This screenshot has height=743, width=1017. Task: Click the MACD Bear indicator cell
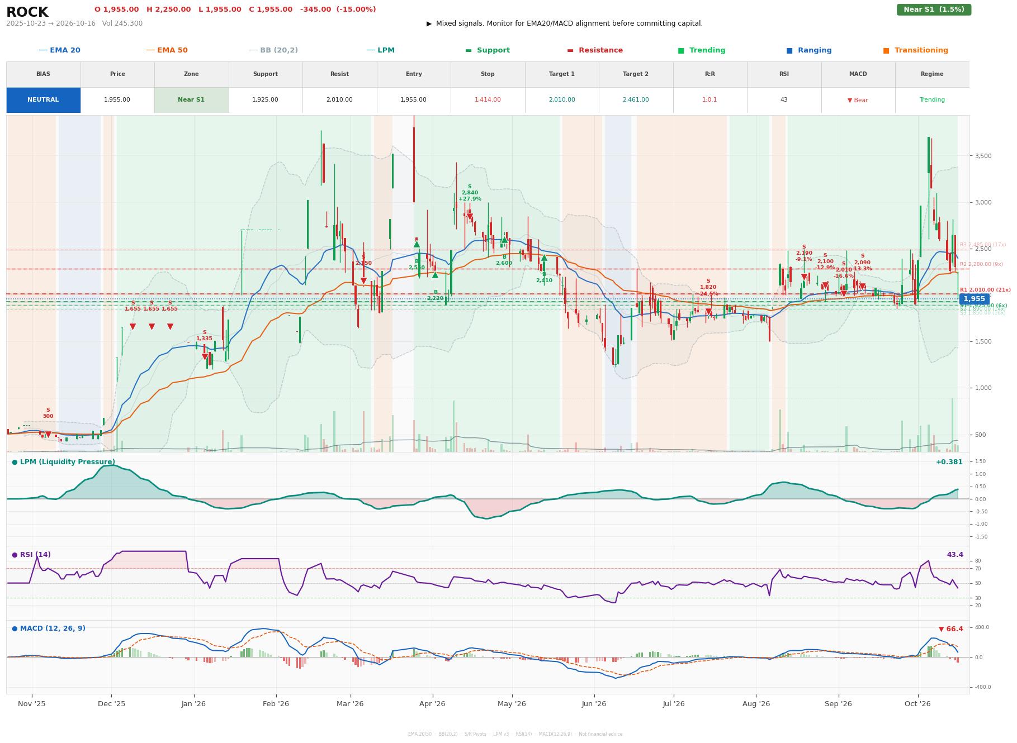coord(858,100)
